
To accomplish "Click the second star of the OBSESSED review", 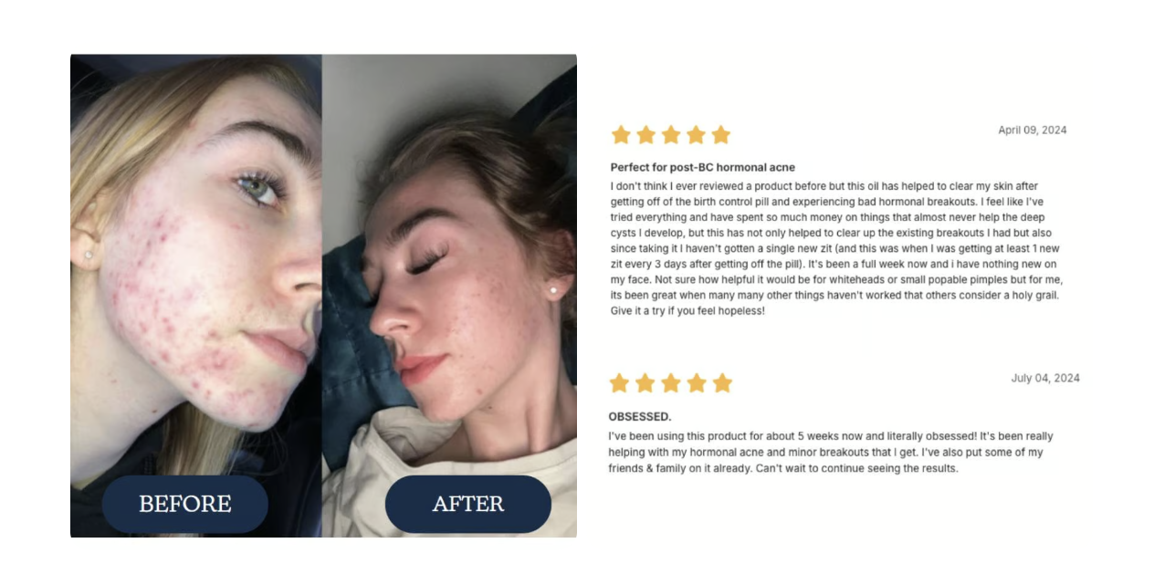I will pos(645,383).
